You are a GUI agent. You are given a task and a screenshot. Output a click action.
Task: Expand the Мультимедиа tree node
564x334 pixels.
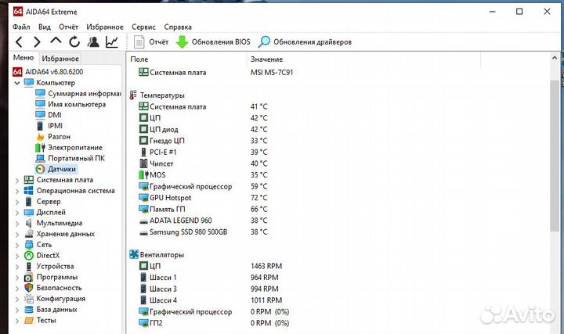click(17, 224)
